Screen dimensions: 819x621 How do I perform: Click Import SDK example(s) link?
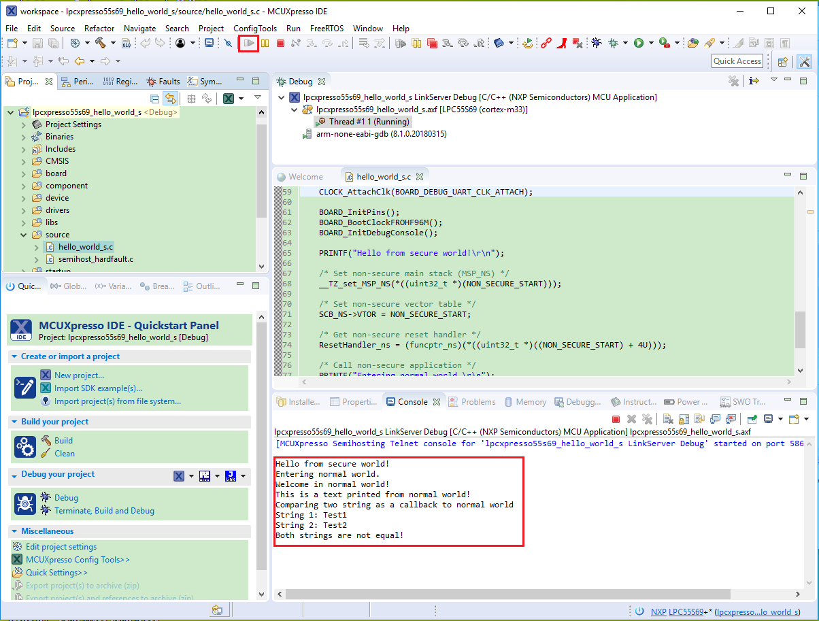coord(98,388)
